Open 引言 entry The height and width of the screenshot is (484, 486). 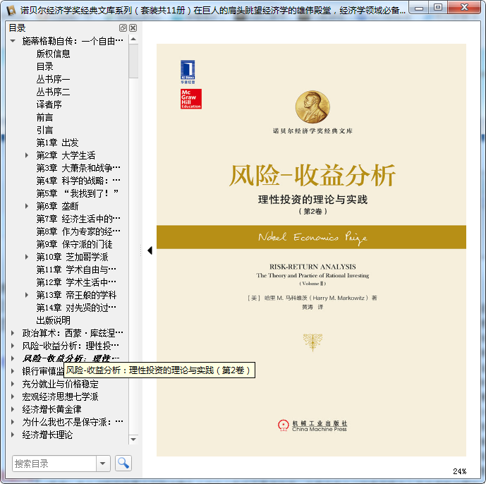(x=45, y=130)
